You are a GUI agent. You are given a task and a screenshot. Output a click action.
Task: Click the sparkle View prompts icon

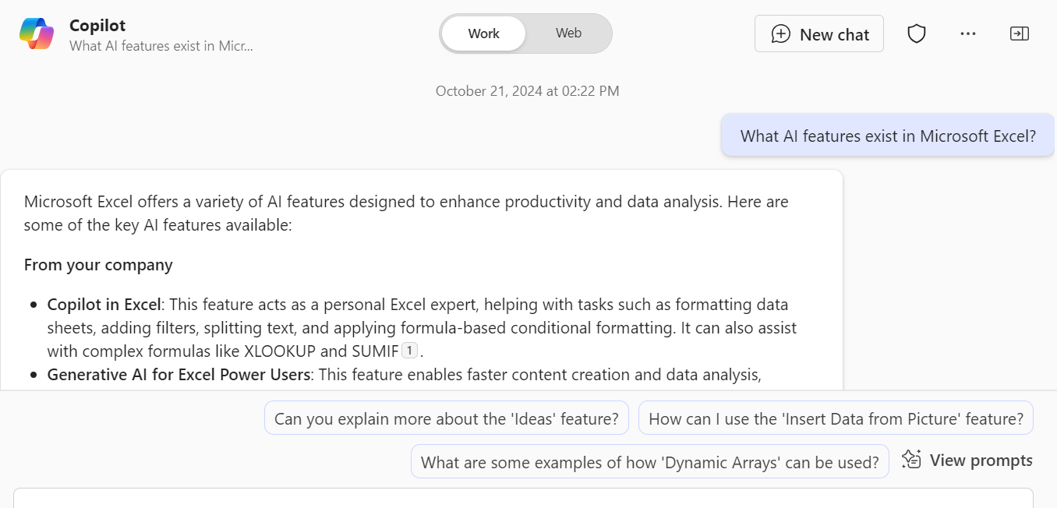point(911,460)
